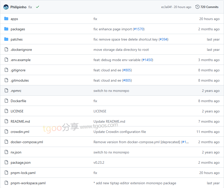Click the package.json file icon
The image size is (224, 188).
point(6,162)
